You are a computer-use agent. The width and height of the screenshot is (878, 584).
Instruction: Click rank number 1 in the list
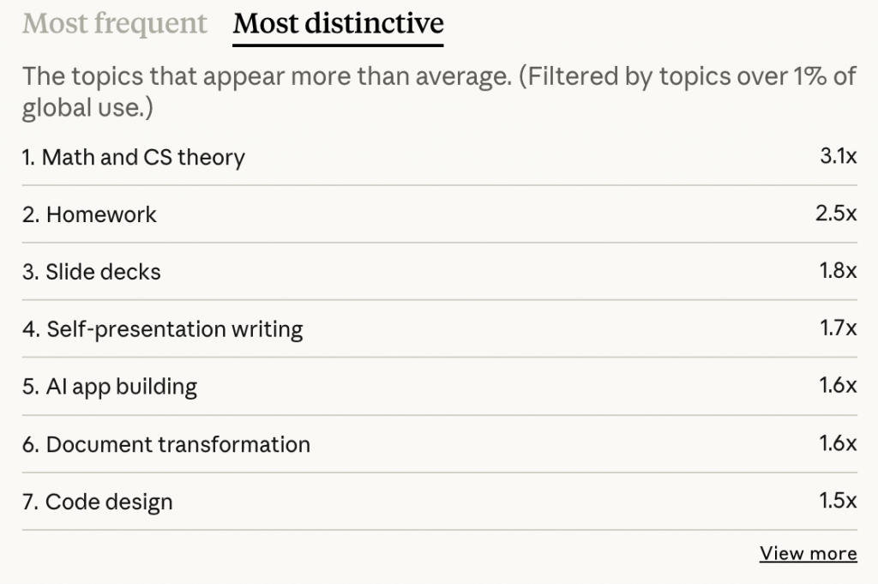pos(28,157)
